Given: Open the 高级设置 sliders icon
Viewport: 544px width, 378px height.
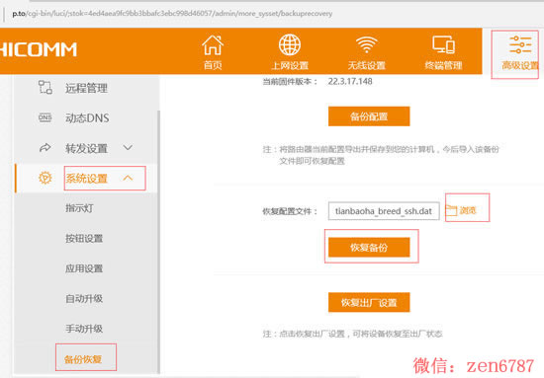Looking at the screenshot, I should tap(520, 44).
